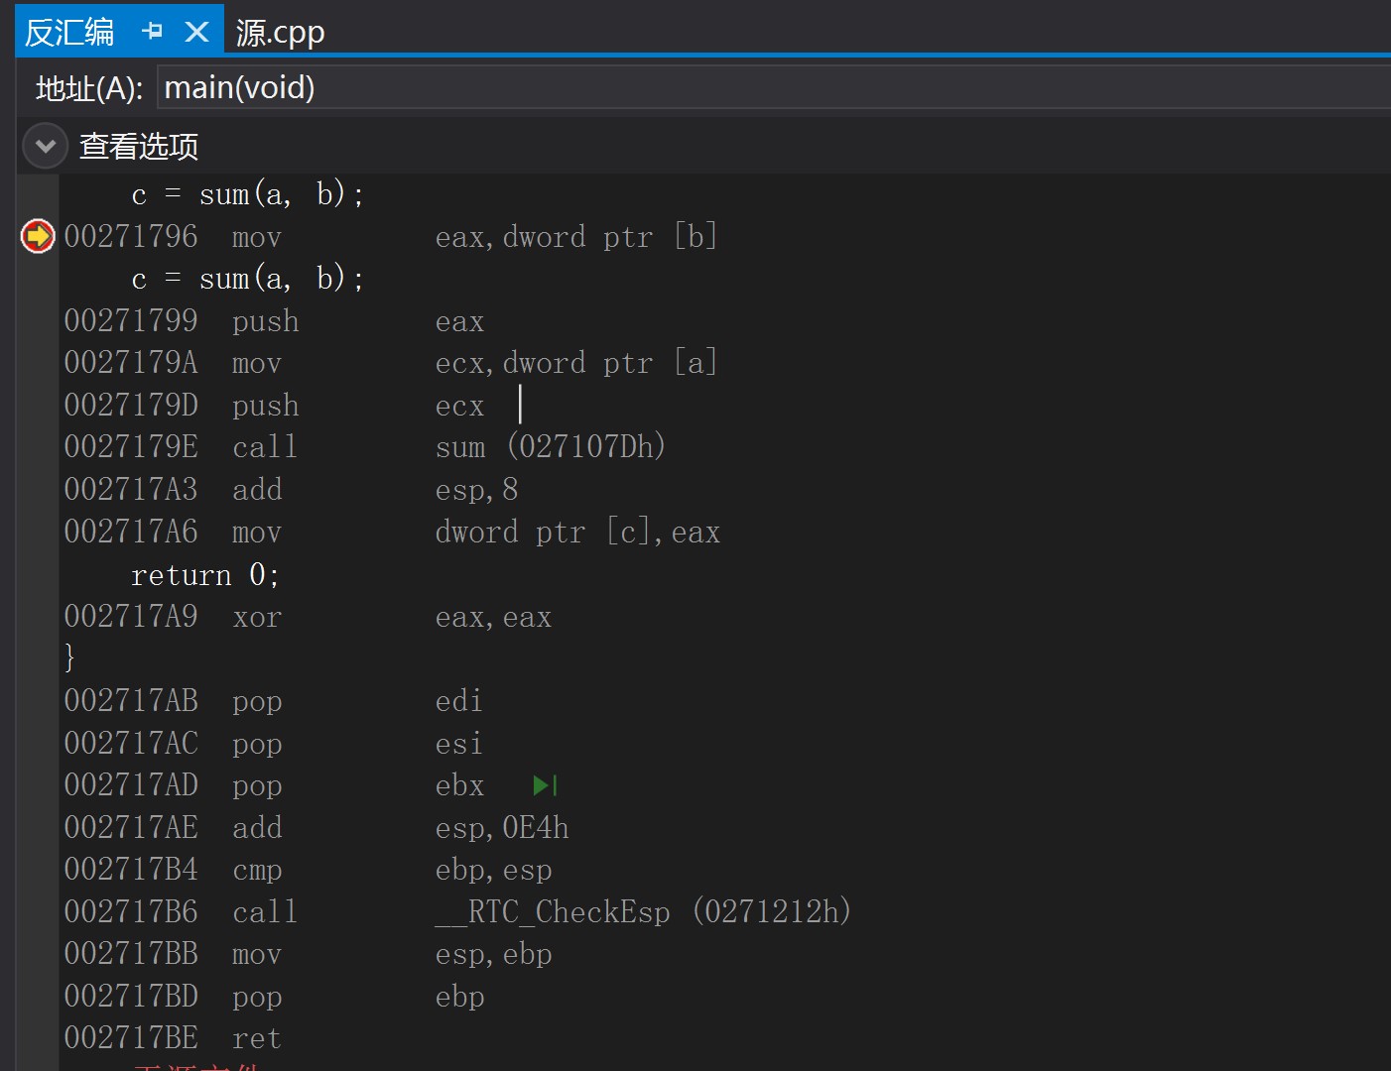Click operand 'eax, eax'
This screenshot has width=1391, height=1071.
493,617
